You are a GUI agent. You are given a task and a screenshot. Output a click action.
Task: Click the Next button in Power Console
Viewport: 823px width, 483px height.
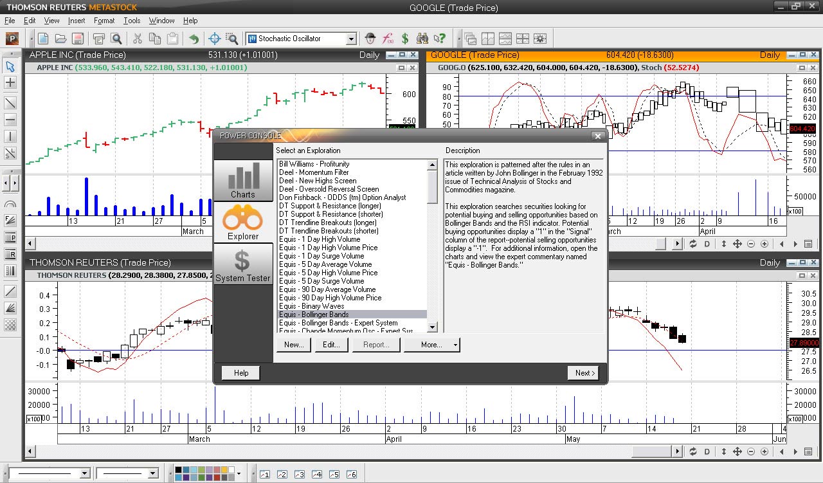click(584, 373)
